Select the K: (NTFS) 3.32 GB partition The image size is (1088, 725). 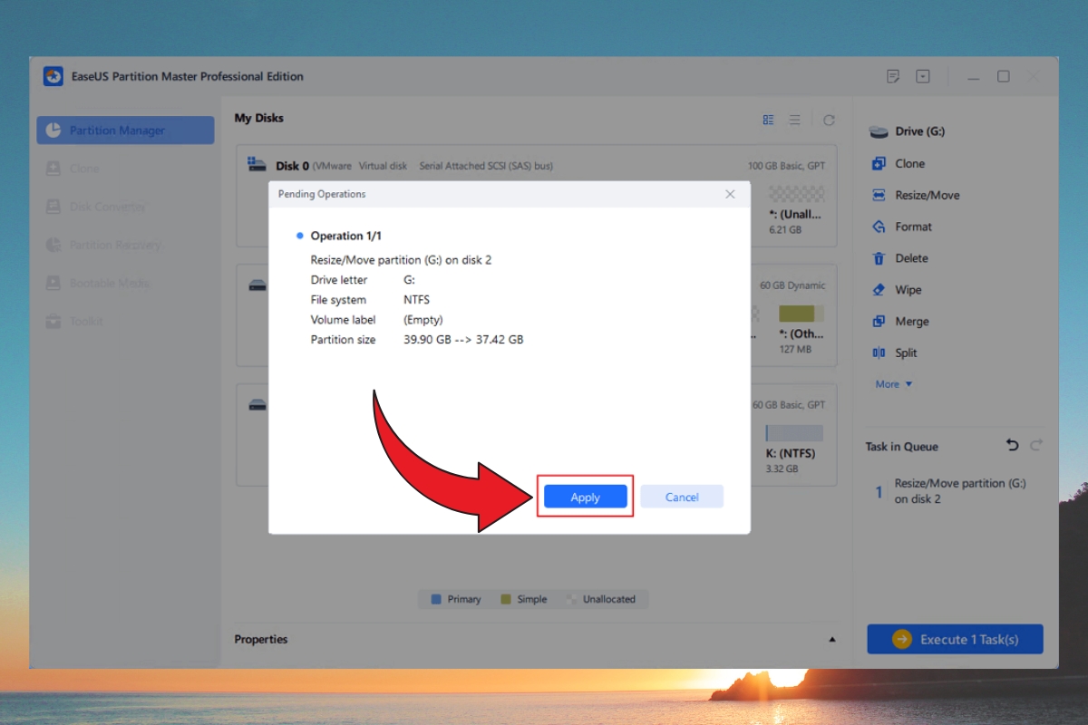point(793,449)
